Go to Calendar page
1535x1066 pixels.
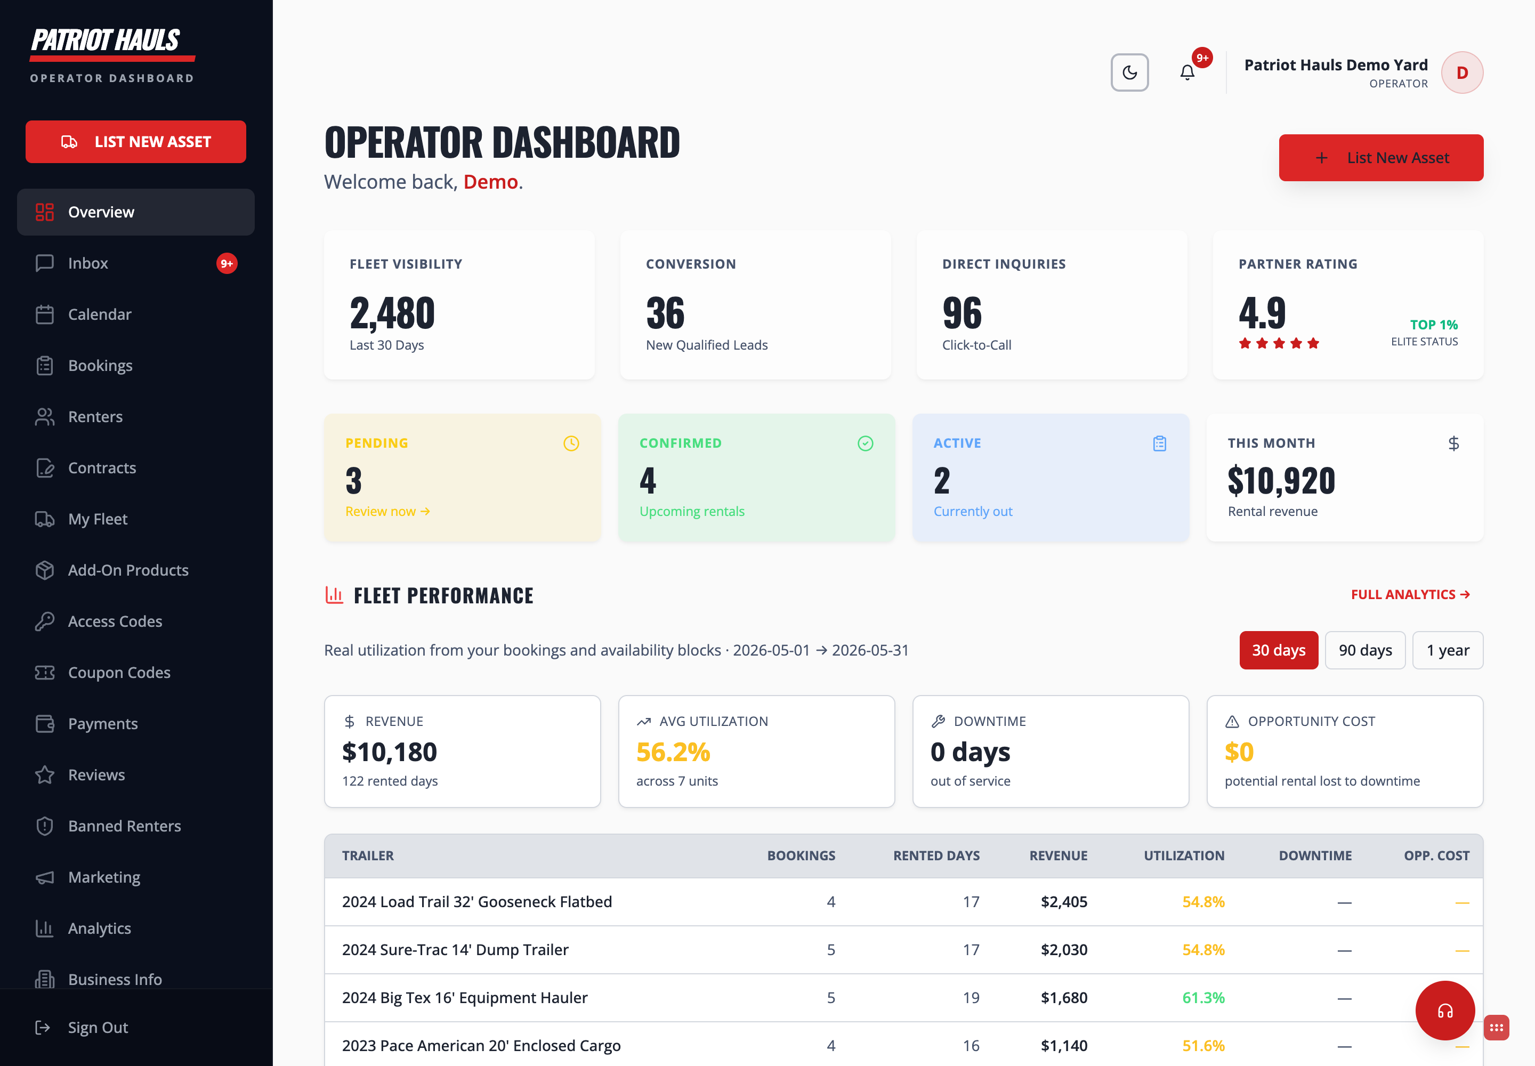click(135, 314)
